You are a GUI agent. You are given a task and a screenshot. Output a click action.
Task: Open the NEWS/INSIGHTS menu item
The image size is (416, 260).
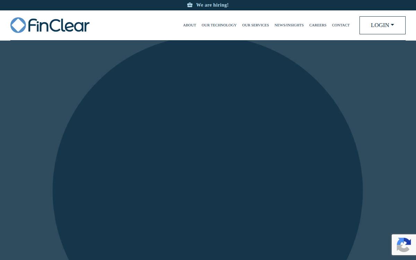coord(289,25)
